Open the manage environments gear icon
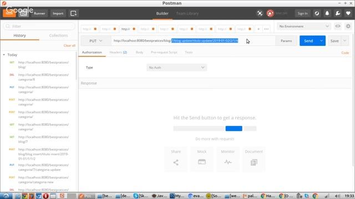The height and width of the screenshot is (199, 355). point(348,26)
